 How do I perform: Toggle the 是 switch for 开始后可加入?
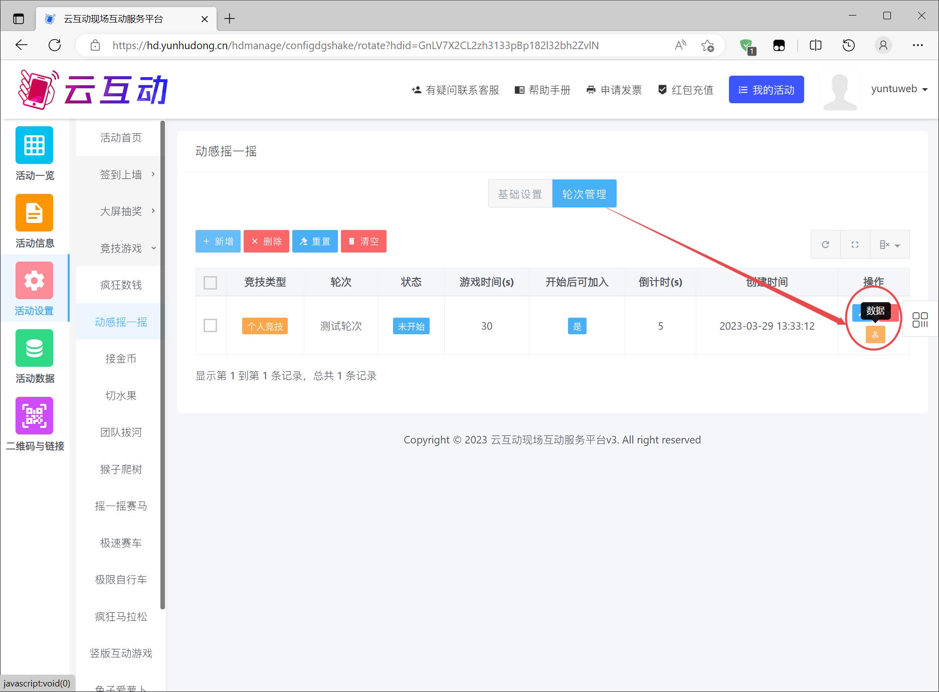pyautogui.click(x=577, y=326)
